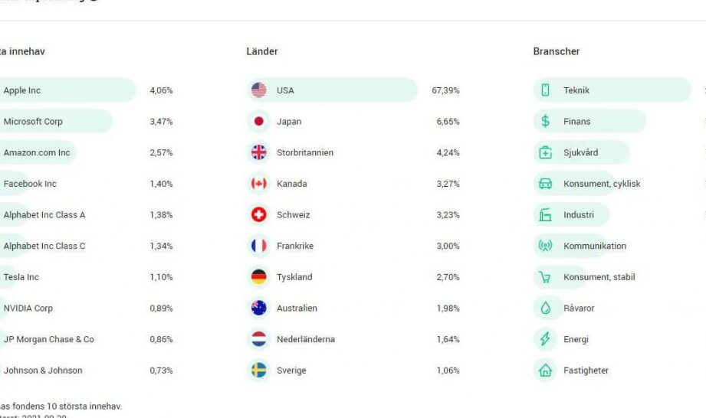Click the Finans dollar sign icon
Image resolution: width=706 pixels, height=418 pixels.
[x=545, y=122]
